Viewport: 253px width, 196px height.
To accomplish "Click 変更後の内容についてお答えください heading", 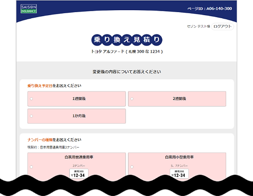I will [x=127, y=72].
